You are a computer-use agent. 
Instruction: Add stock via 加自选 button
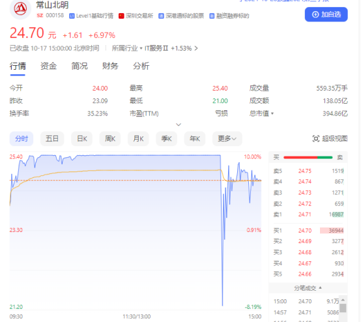pos(326,14)
